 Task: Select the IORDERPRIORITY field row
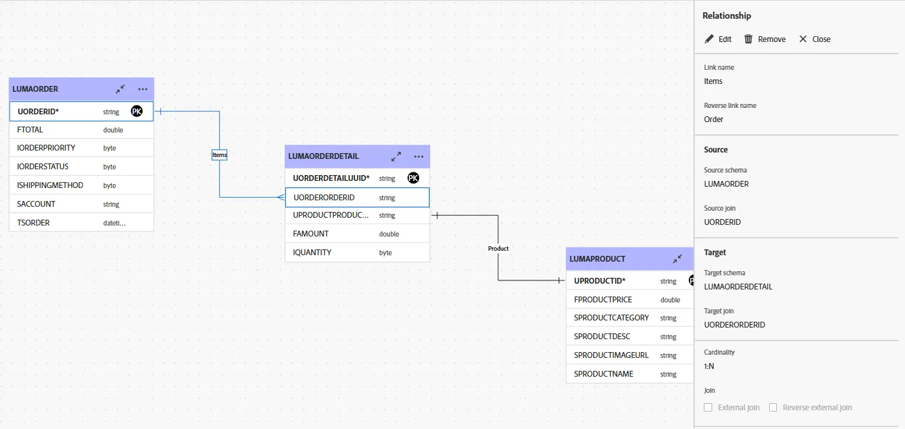[82, 148]
